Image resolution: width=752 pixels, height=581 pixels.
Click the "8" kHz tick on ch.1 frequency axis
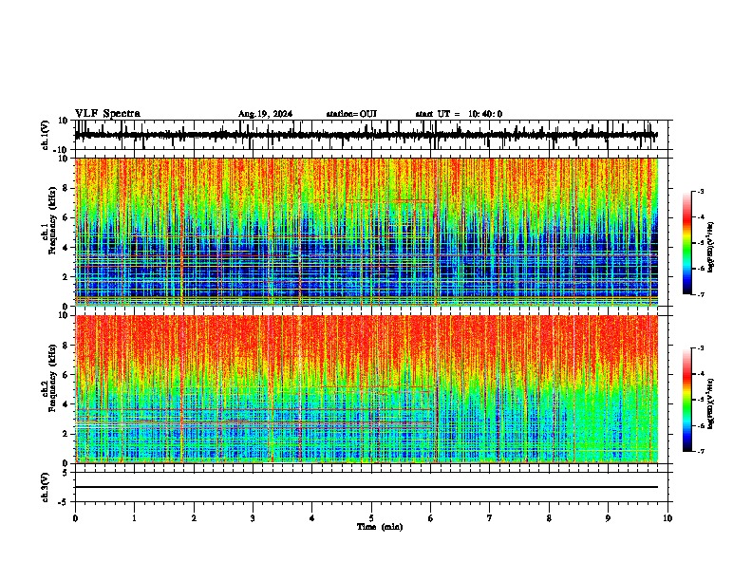(66, 188)
